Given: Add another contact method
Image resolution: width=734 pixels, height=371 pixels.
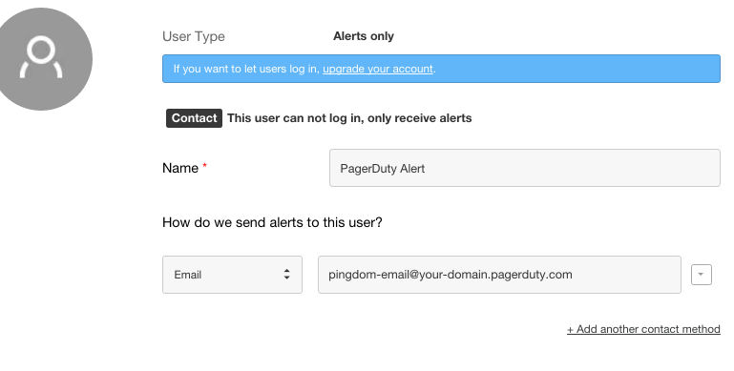Looking at the screenshot, I should [643, 329].
